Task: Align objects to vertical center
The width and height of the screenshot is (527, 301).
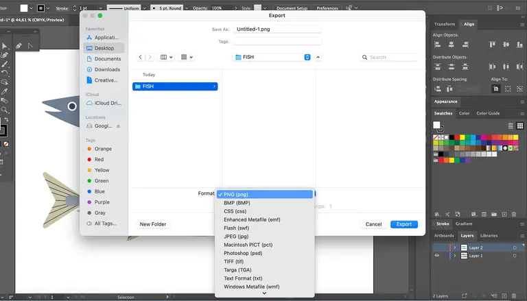Action: pyautogui.click(x=506, y=45)
